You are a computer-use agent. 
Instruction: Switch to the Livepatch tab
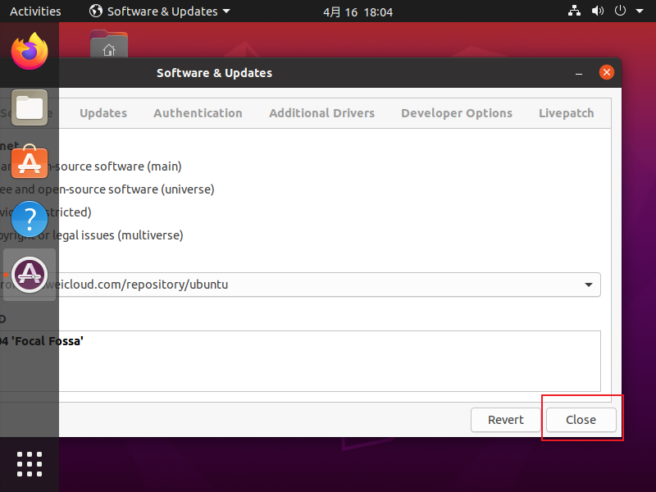566,113
